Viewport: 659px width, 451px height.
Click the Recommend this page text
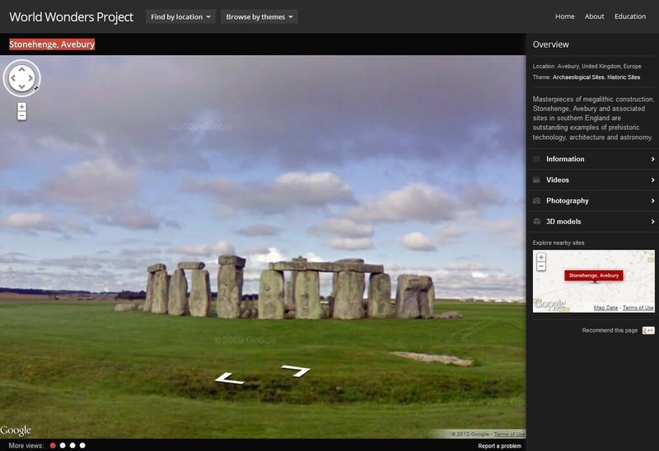[x=610, y=331]
